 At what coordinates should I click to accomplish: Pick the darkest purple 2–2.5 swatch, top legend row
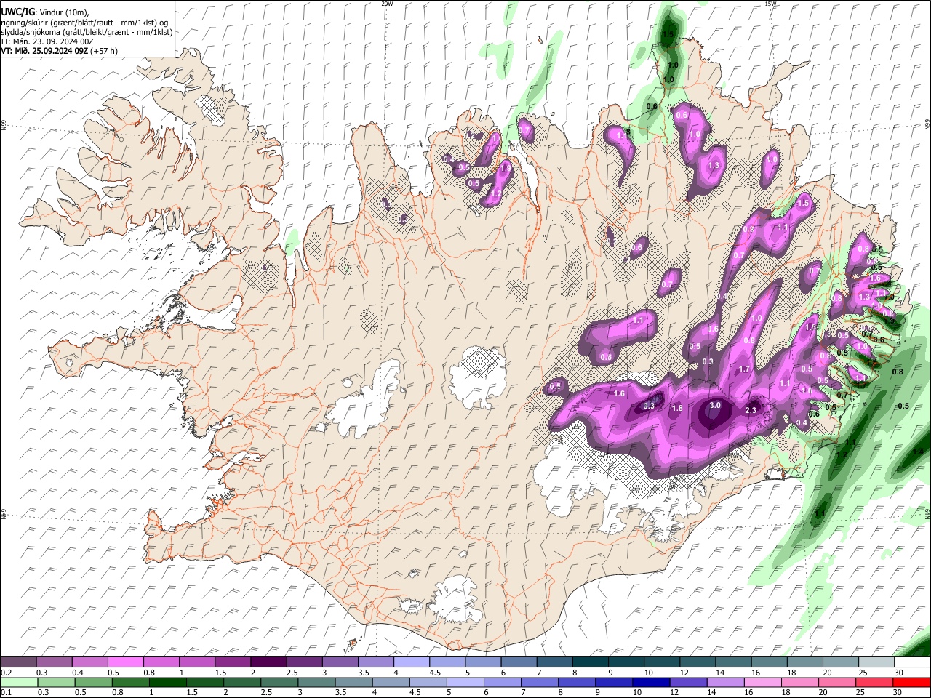(268, 662)
